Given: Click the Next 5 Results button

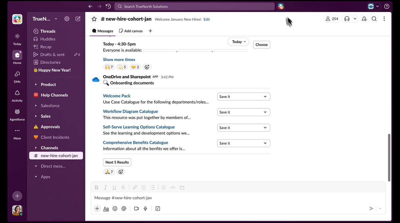Looking at the screenshot, I should pos(117,162).
